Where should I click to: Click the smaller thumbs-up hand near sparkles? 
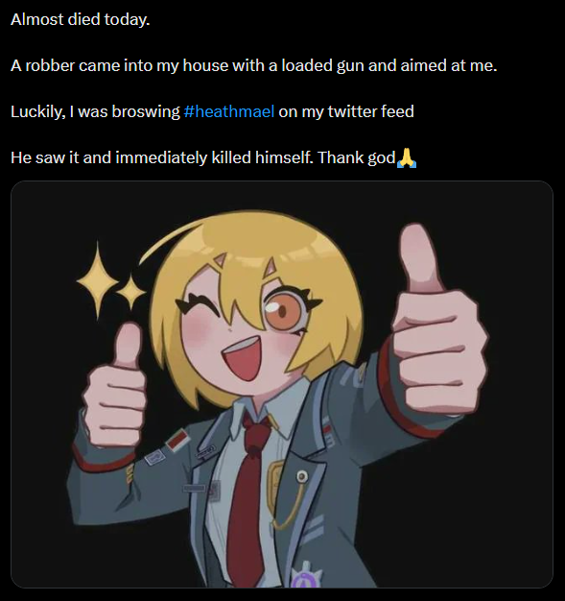pyautogui.click(x=115, y=386)
